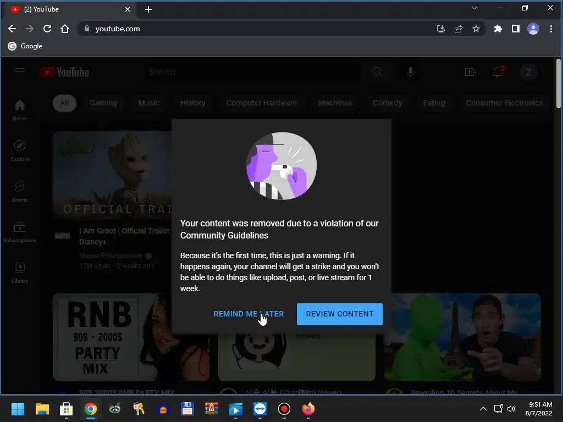This screenshot has width=563, height=422.
Task: Expand the tab search dropdown arrow
Action: (474, 8)
